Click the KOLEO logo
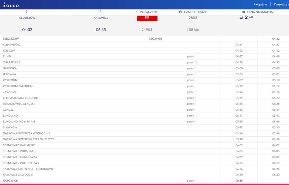Viewport: 289px width, 185px height. tap(11, 5)
